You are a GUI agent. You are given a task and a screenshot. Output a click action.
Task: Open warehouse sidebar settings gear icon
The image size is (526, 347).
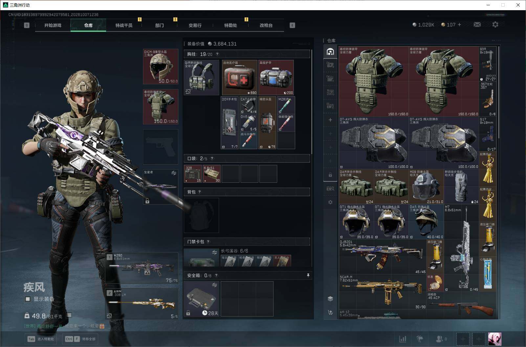click(330, 202)
